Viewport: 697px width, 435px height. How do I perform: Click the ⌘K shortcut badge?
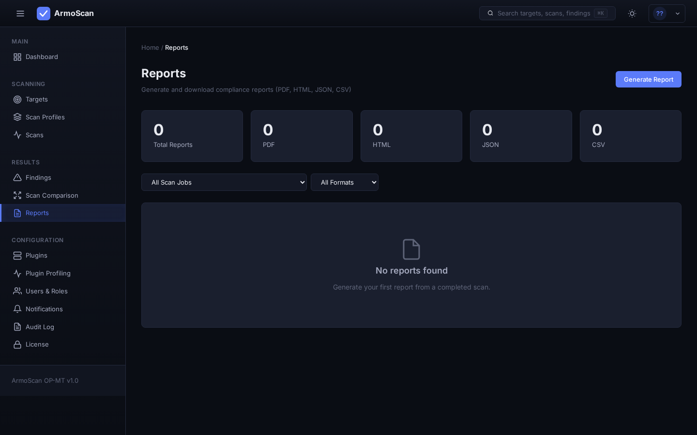[x=601, y=13]
